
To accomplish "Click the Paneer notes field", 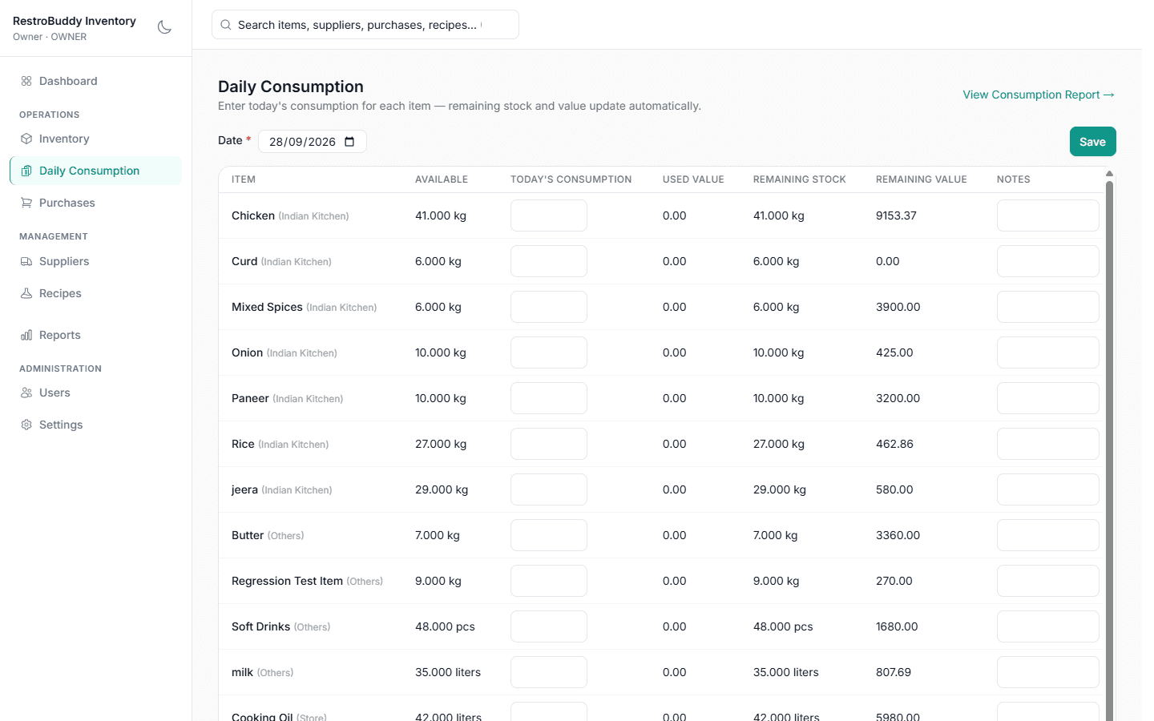I will (x=1048, y=398).
